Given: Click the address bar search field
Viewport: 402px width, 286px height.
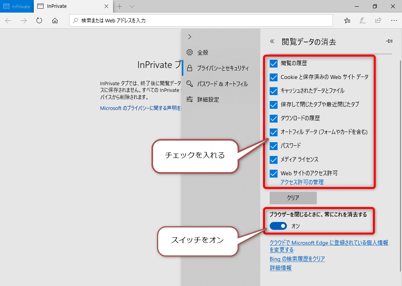Looking at the screenshot, I should point(201,20).
